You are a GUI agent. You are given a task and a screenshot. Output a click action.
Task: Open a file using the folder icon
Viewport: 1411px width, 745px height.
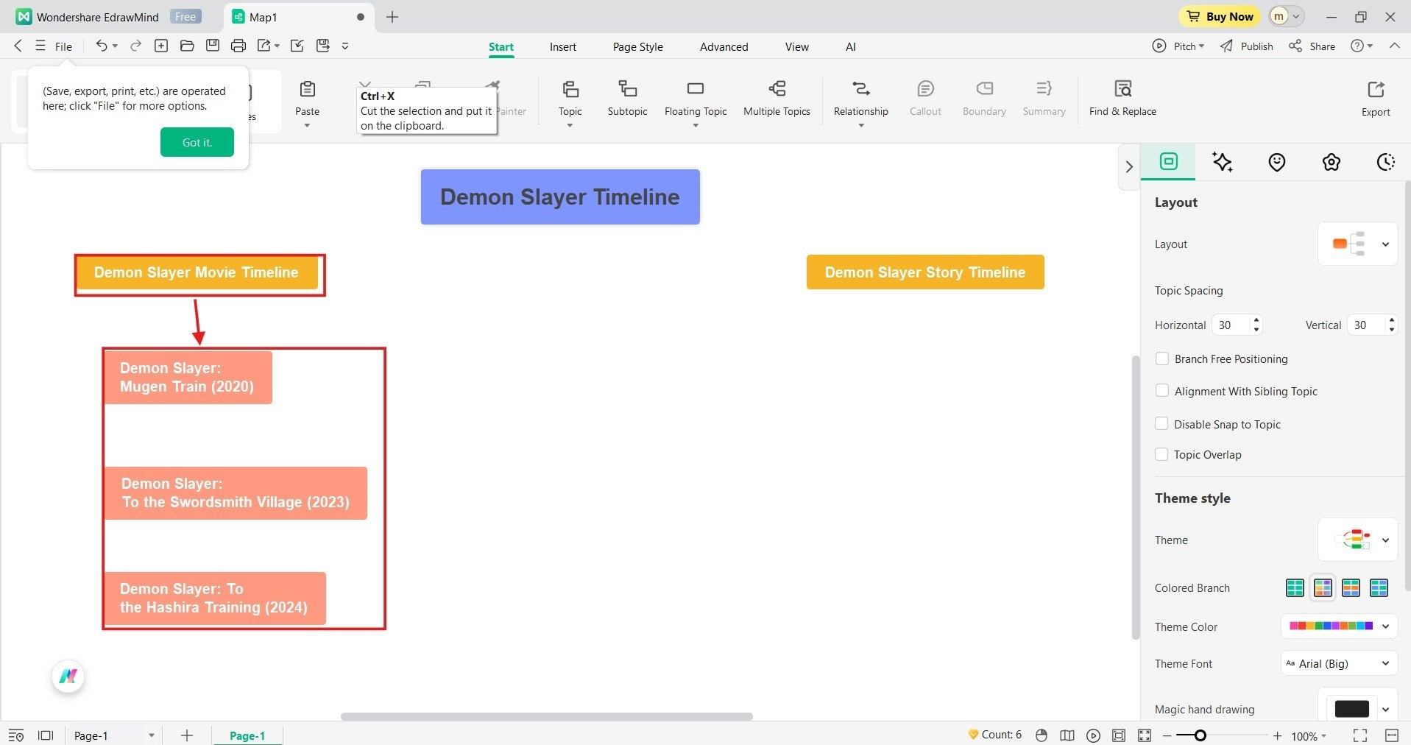[187, 46]
